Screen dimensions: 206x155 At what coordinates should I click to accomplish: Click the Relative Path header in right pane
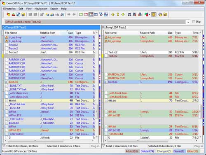[147, 33]
